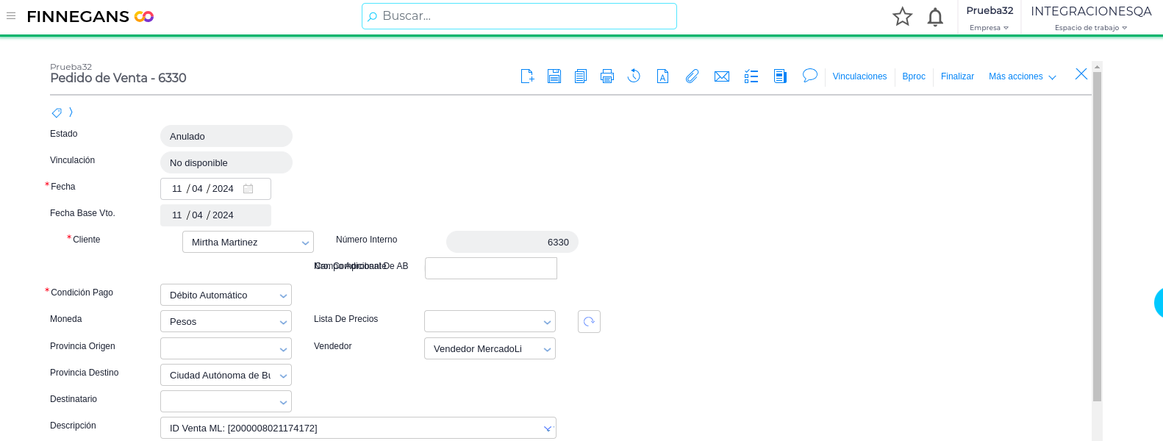Screen dimensions: 1163x441
Task: Send the order by email envelope icon
Action: [x=722, y=76]
